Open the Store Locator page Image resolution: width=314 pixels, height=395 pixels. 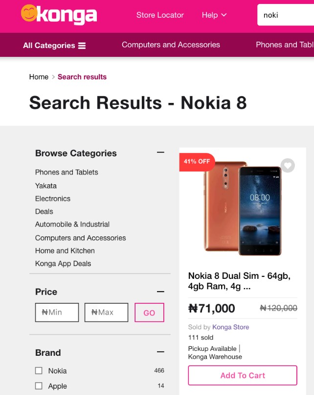(x=159, y=15)
